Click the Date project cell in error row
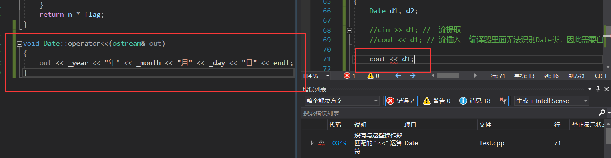This screenshot has width=611, height=158. pos(411,143)
